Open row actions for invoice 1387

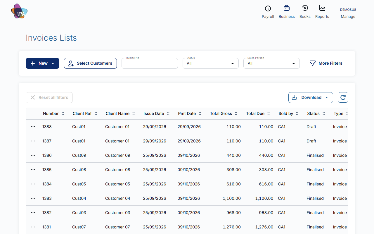(x=33, y=141)
